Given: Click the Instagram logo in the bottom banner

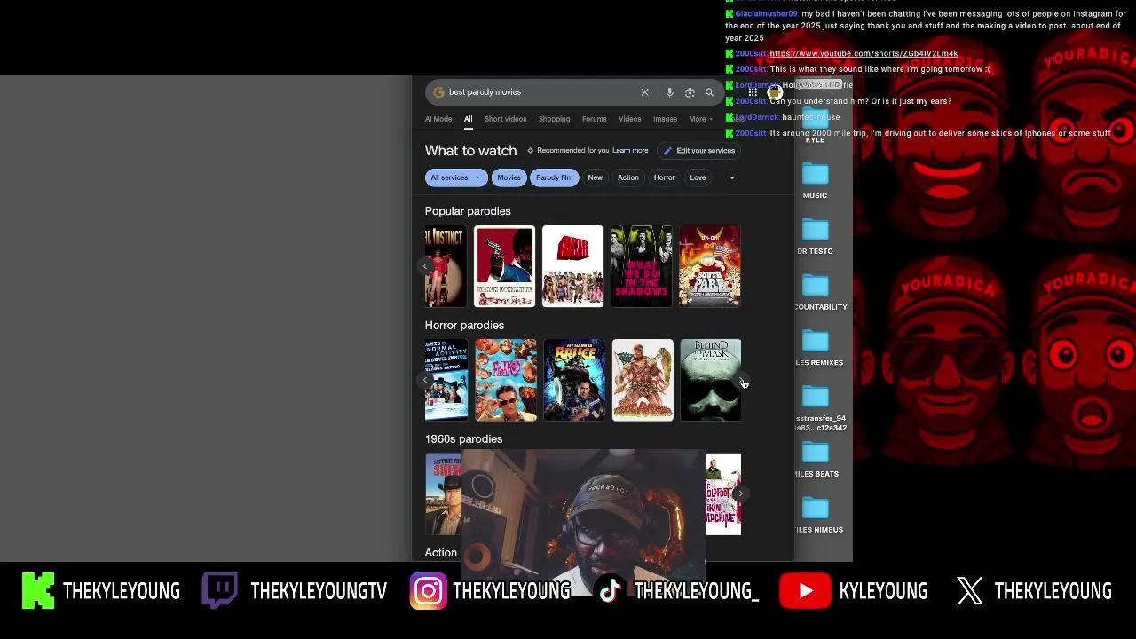Looking at the screenshot, I should [x=428, y=591].
